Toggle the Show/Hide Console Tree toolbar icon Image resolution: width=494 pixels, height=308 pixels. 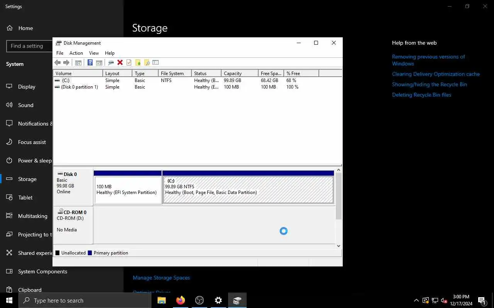tap(78, 62)
